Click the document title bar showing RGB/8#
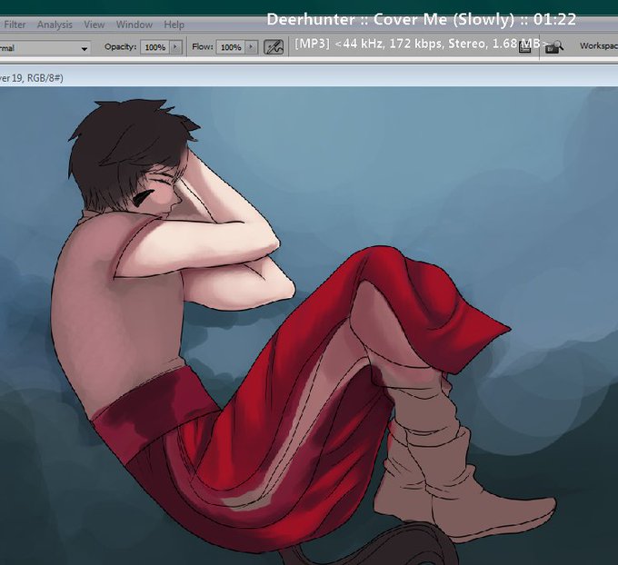This screenshot has height=565, width=618. click(x=309, y=77)
